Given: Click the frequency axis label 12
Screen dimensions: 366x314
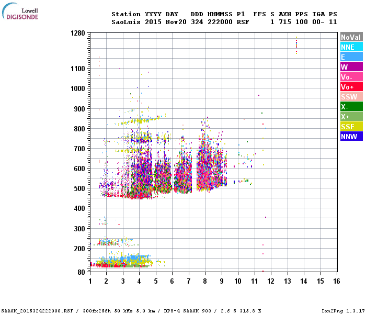Looking at the screenshot, I should pos(271,281).
